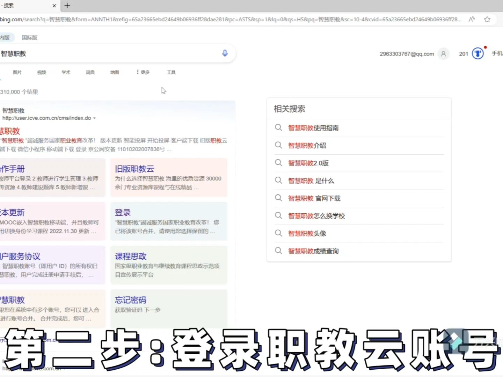Click the magnifier icon beside 智慧职教介绍

tap(278, 145)
